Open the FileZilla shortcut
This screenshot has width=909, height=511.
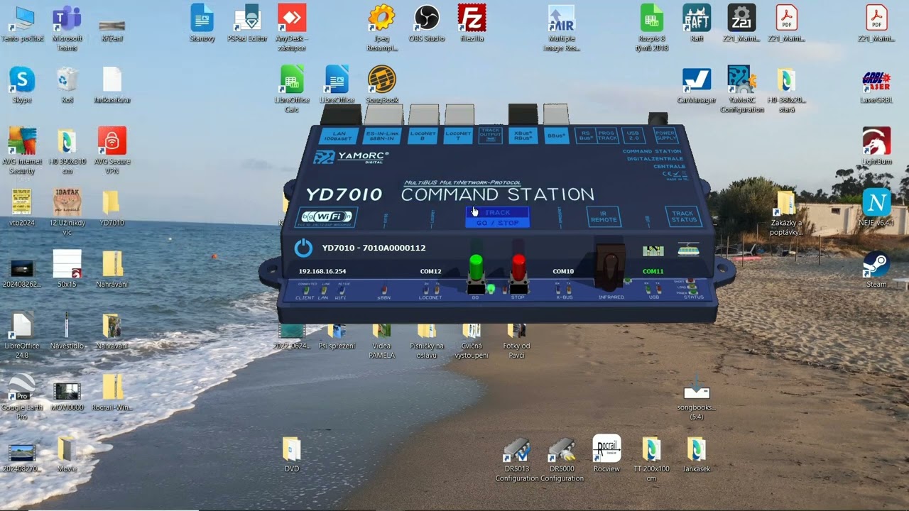point(472,23)
